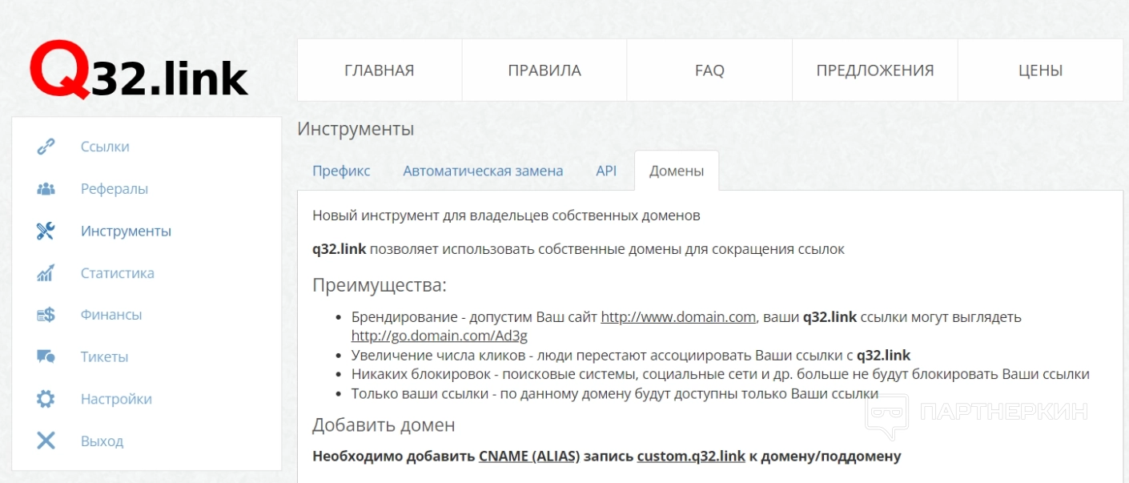
Task: Open Настройки in the sidebar
Action: 116,399
